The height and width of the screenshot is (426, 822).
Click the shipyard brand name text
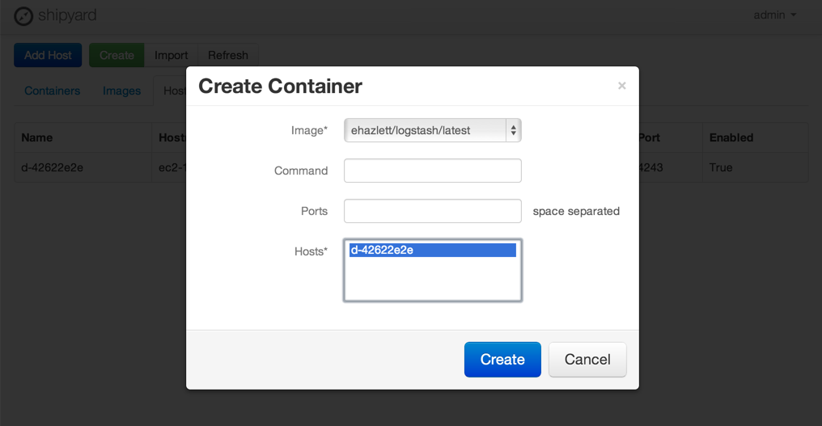click(x=66, y=15)
